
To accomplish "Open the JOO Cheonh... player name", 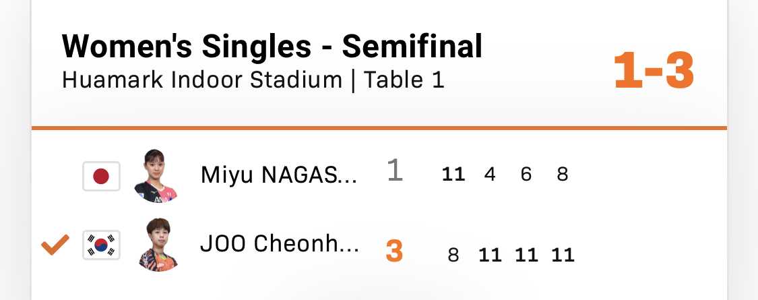I will pyautogui.click(x=280, y=244).
